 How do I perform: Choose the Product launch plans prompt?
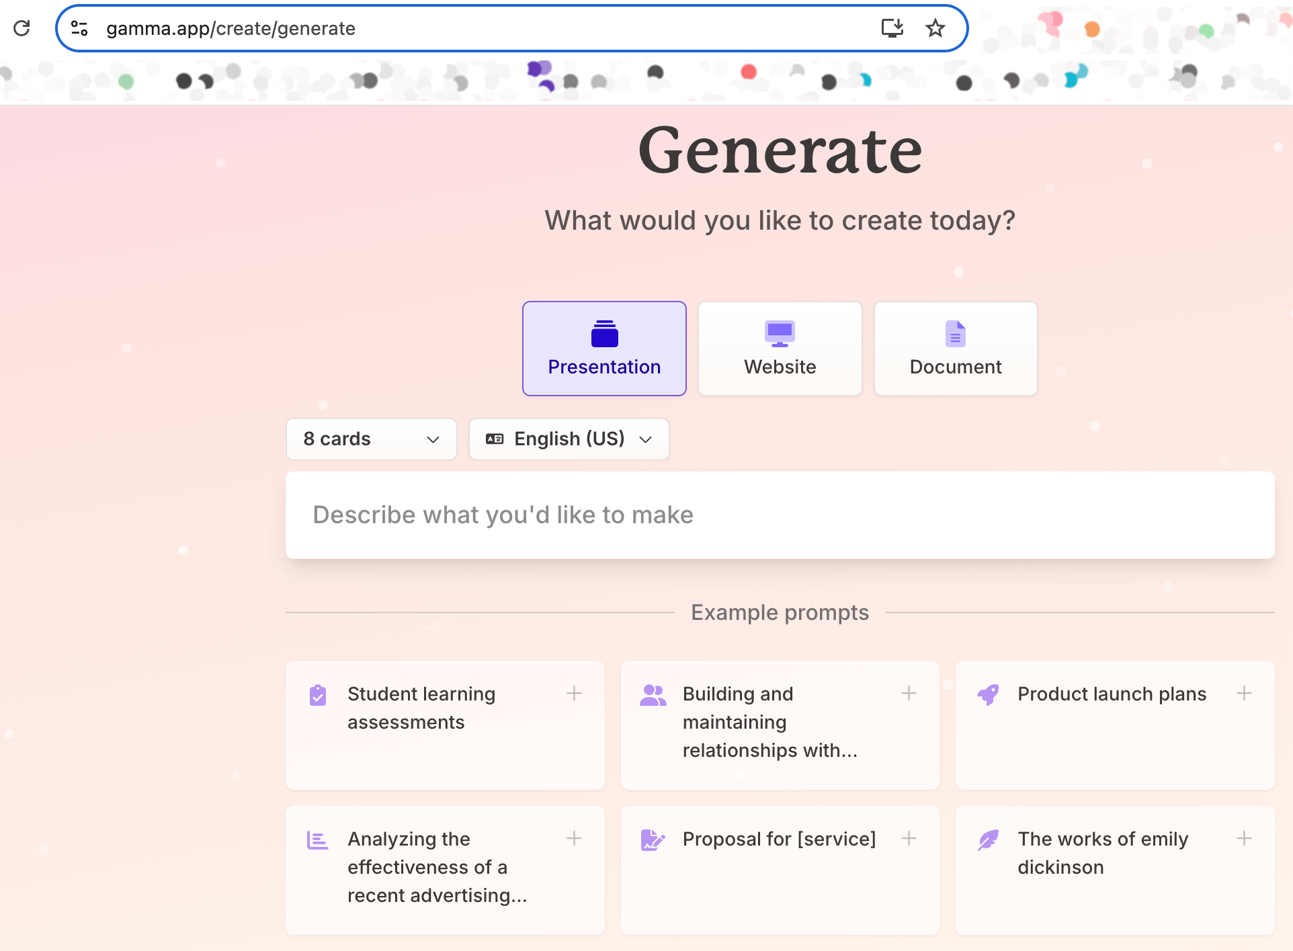(x=1115, y=725)
